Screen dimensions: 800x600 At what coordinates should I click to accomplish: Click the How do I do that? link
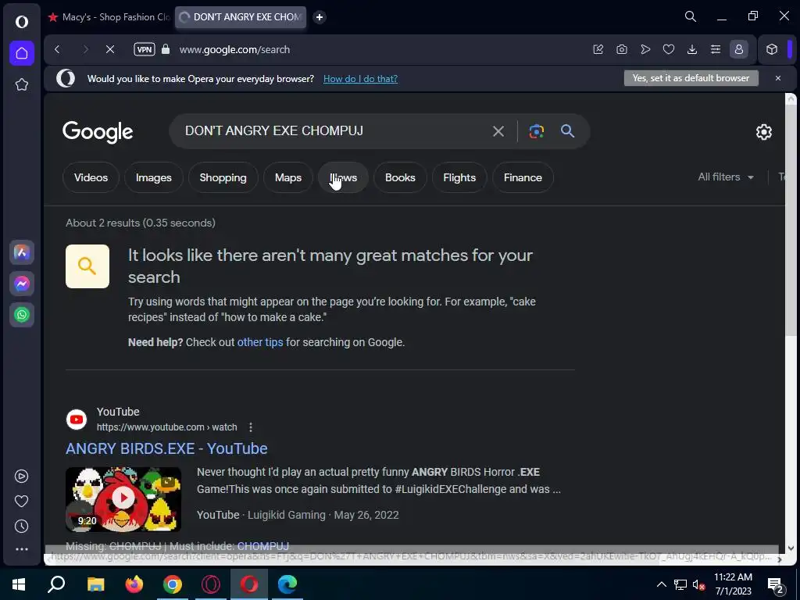(x=360, y=79)
